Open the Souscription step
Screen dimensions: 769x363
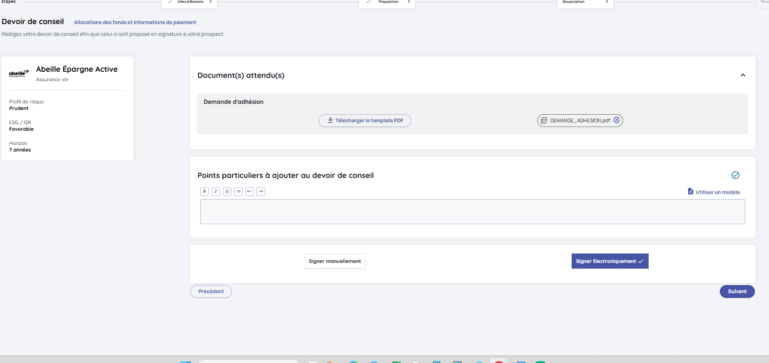tap(585, 2)
